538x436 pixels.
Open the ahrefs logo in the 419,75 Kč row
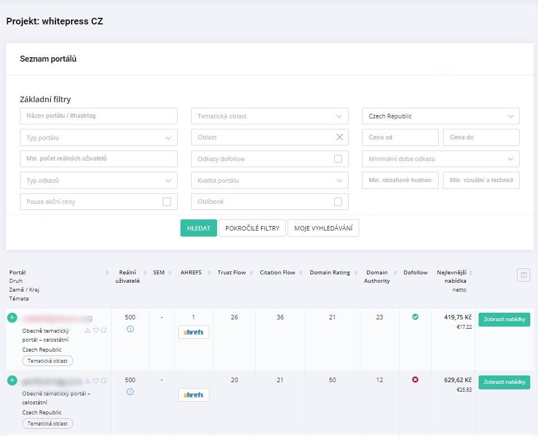[194, 332]
